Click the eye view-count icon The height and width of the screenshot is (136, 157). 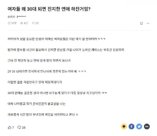[x=21, y=23]
